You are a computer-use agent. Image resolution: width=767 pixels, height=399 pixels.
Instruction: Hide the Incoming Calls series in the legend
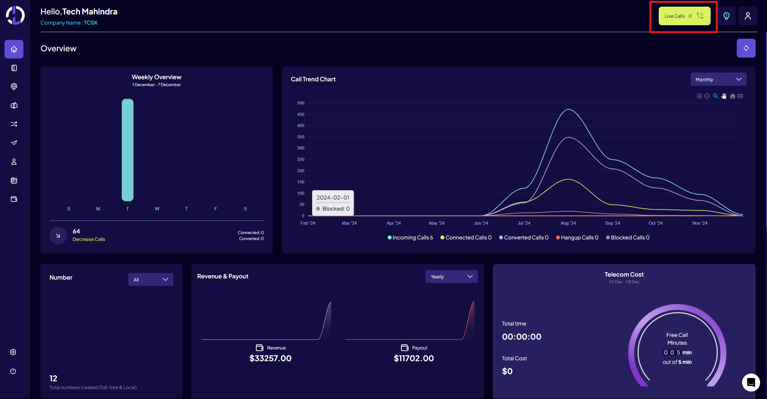pyautogui.click(x=410, y=237)
